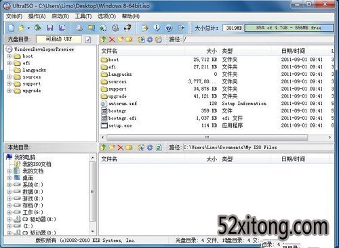This screenshot has width=339, height=248.
Task: Click the Exit arrow icon in the main toolbar
Action: (x=181, y=28)
